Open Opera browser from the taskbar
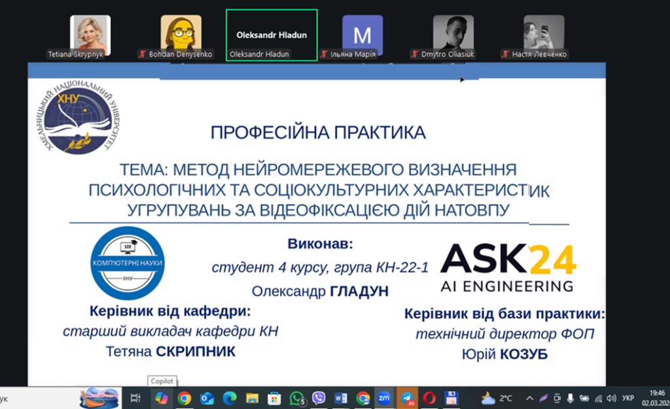The height and width of the screenshot is (409, 670). pyautogui.click(x=429, y=398)
